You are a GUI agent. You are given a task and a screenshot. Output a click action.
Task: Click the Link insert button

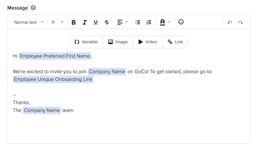point(175,42)
